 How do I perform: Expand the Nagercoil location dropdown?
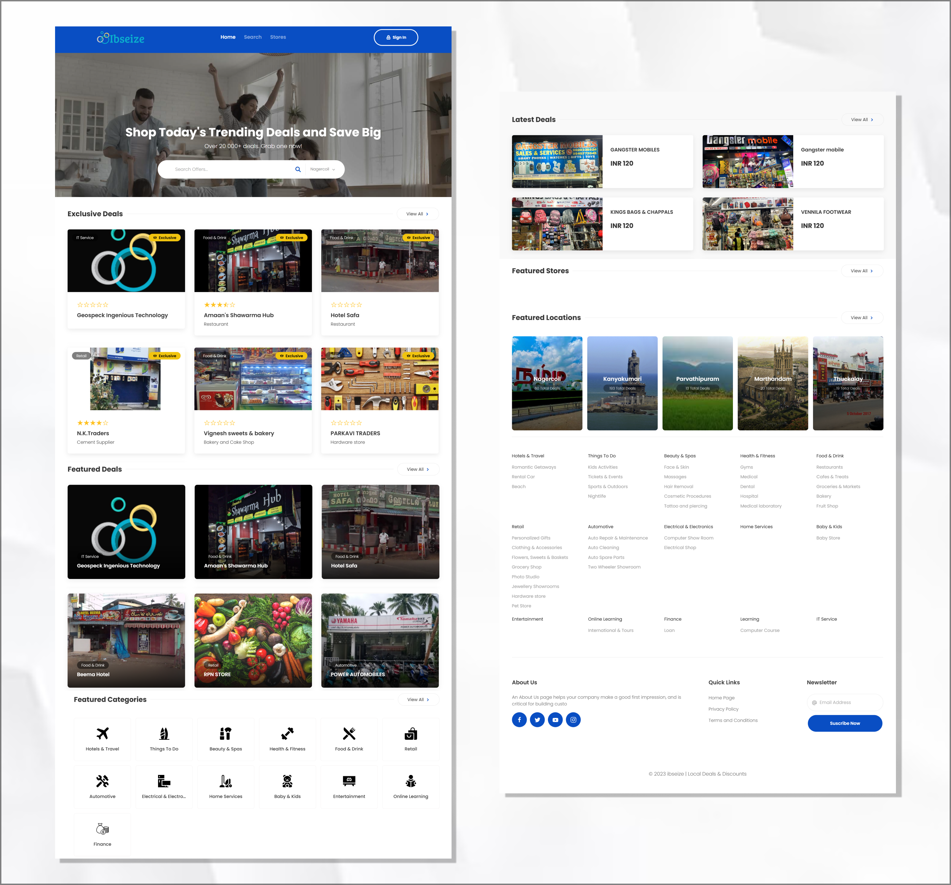click(x=322, y=169)
